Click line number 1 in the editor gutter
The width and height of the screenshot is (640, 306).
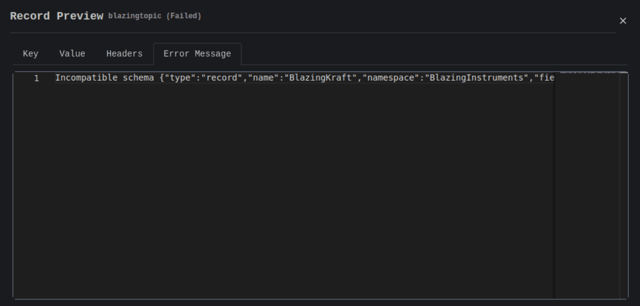coord(36,78)
